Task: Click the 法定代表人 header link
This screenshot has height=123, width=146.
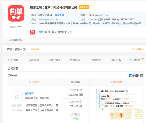Action: tap(35, 82)
